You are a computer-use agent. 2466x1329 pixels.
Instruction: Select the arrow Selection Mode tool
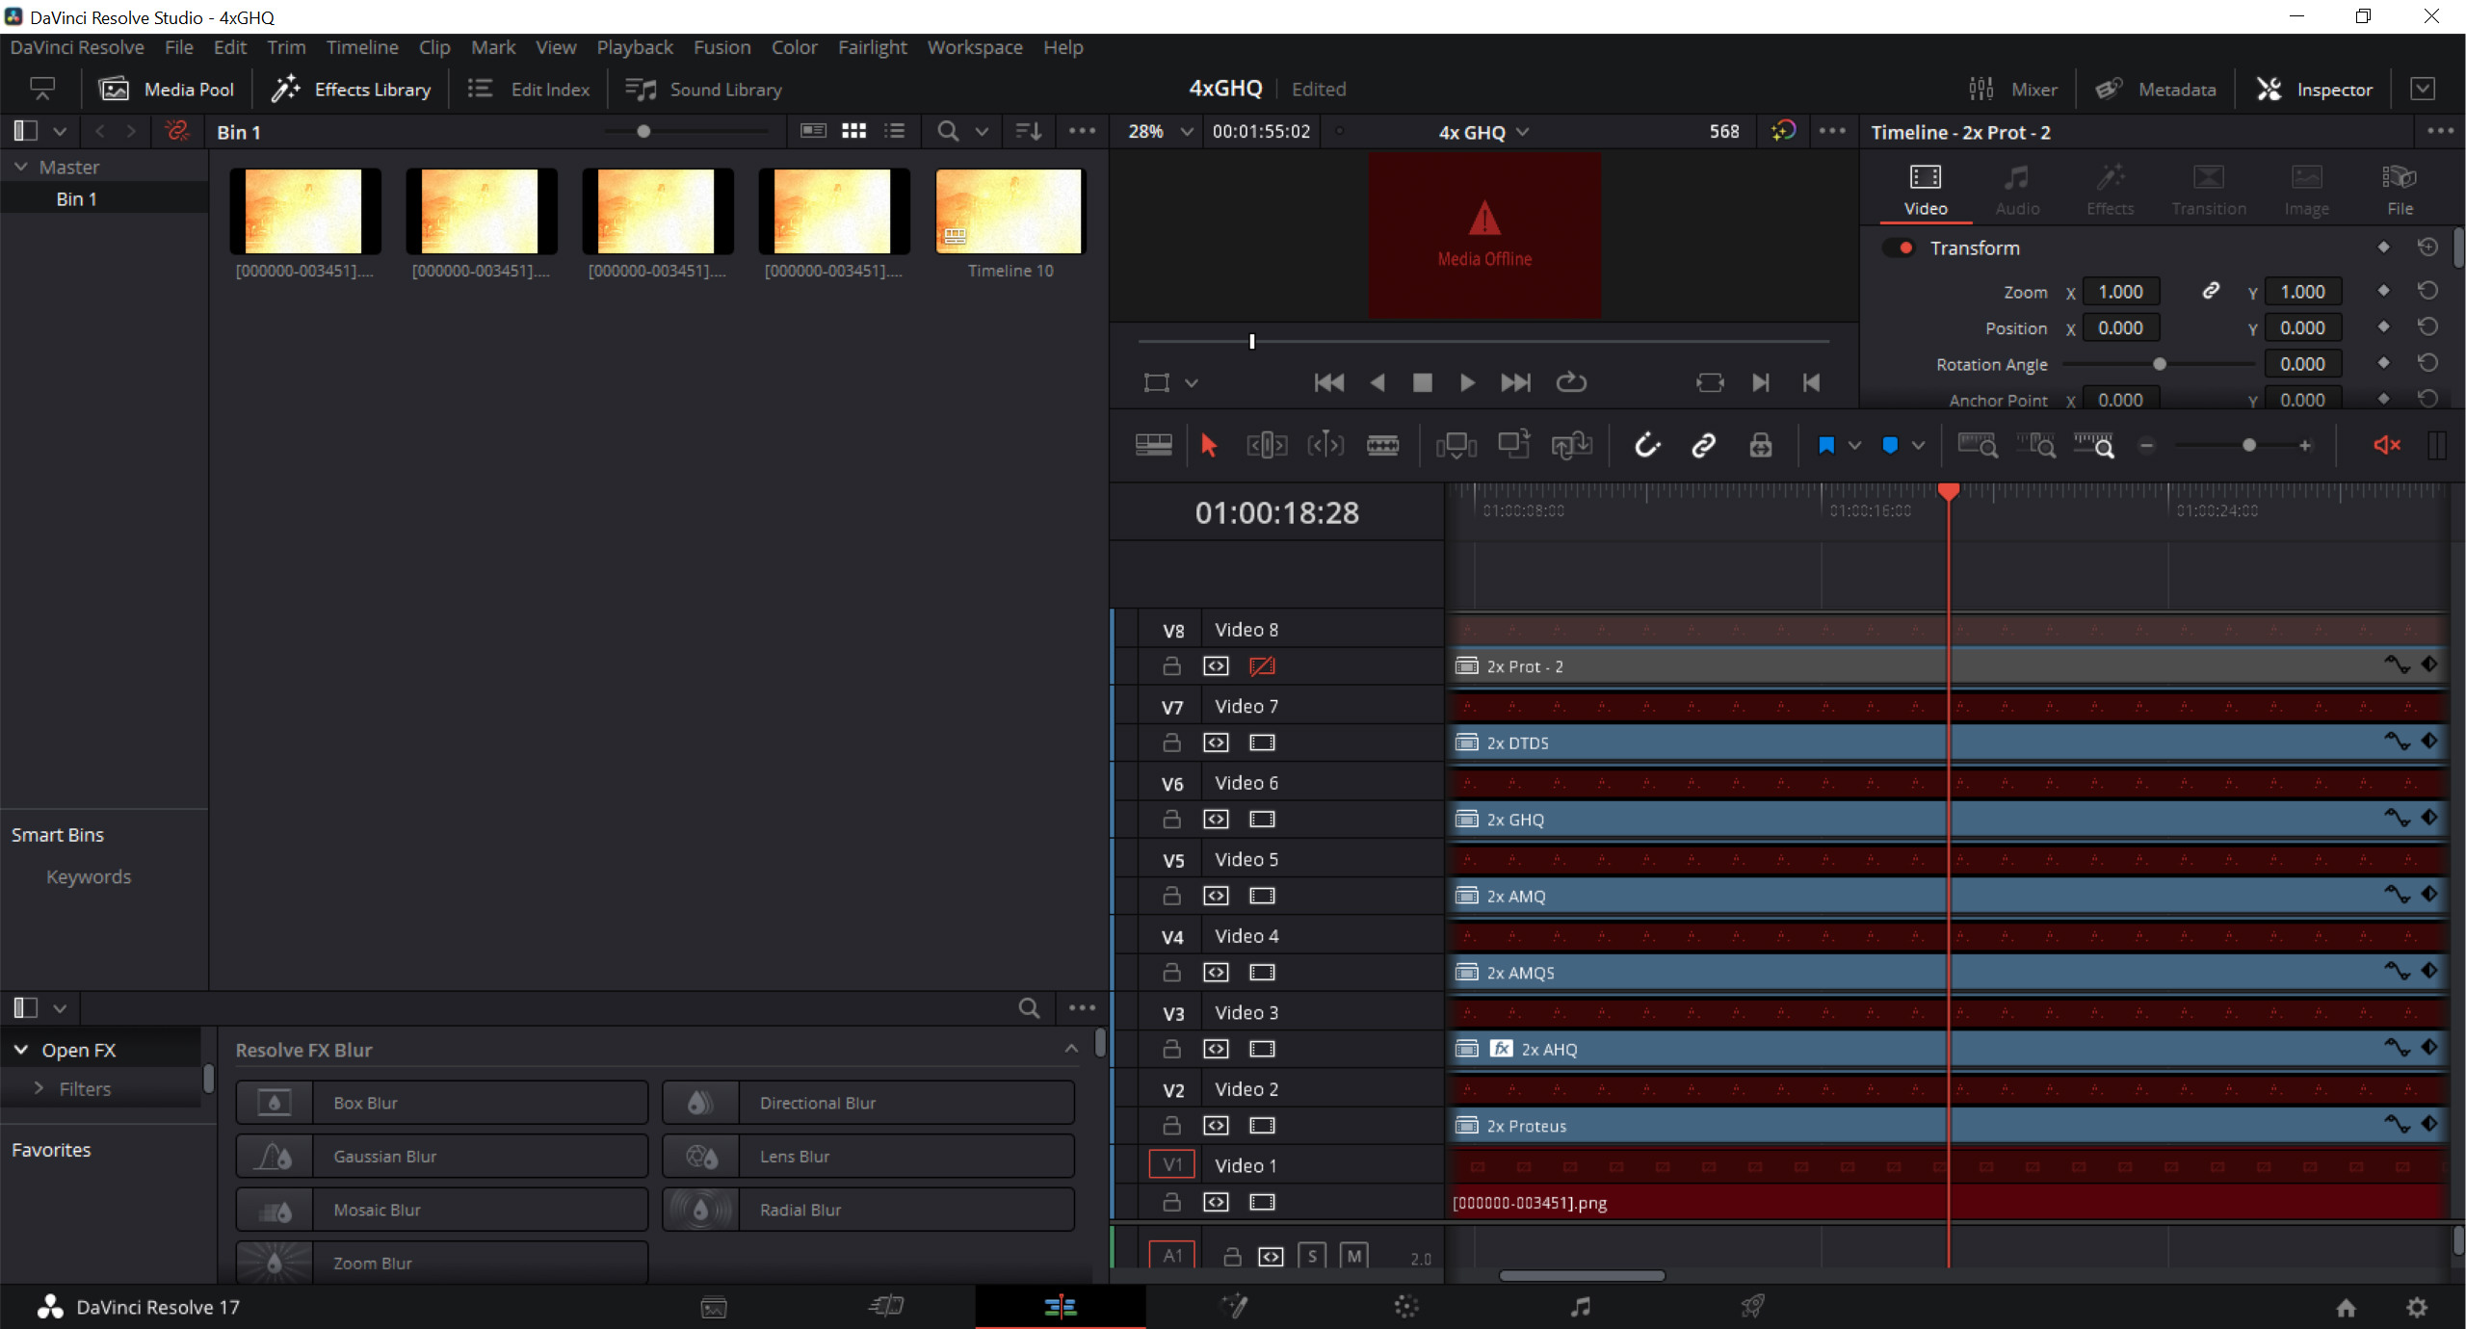[1209, 445]
